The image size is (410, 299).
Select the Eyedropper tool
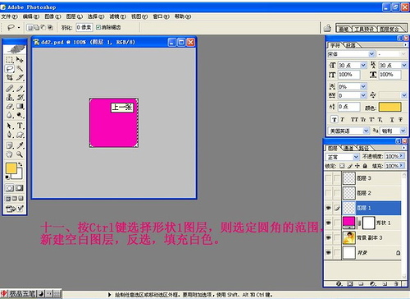click(x=20, y=145)
